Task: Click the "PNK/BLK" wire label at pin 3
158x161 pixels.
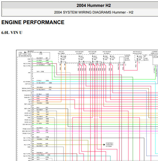Action: point(40,63)
